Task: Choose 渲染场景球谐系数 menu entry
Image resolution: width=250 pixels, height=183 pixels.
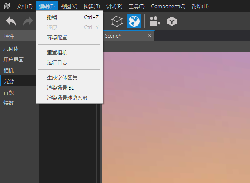Action: (69, 98)
